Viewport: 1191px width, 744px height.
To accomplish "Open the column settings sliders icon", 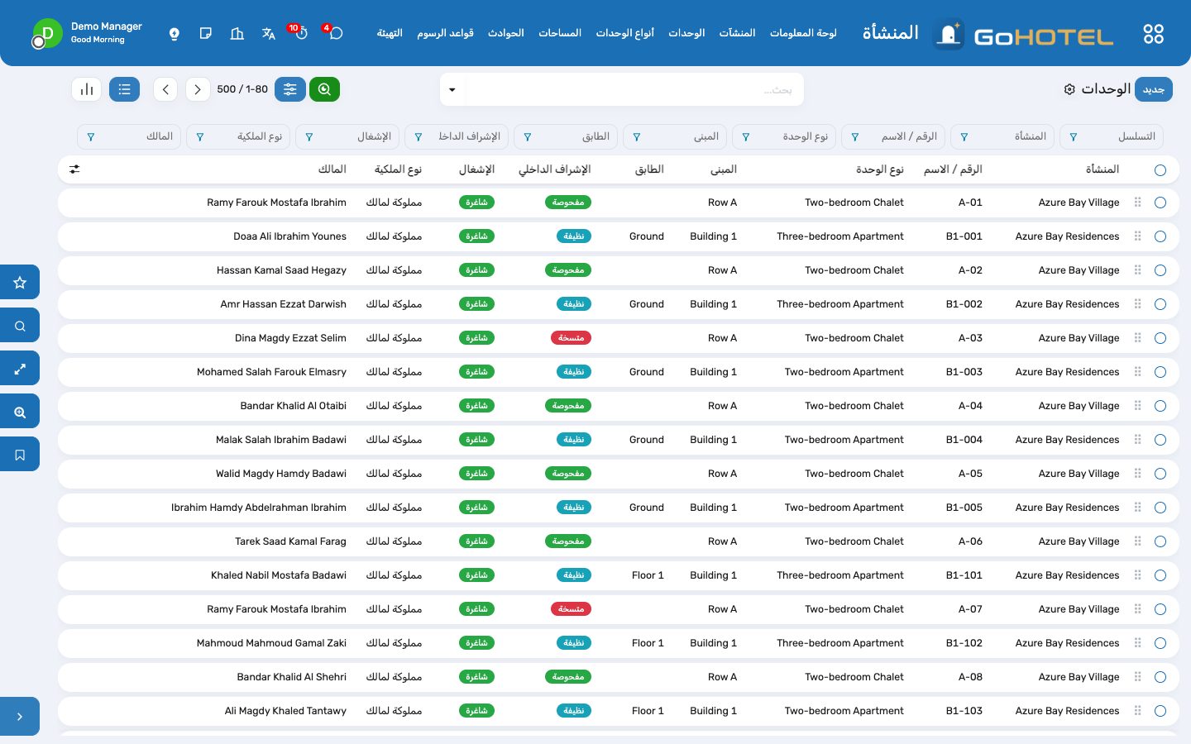I will pos(74,169).
